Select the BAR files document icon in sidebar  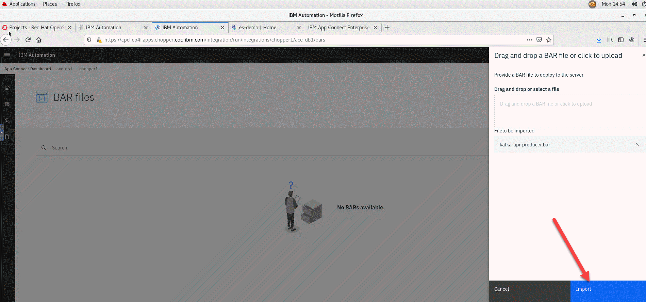tap(7, 137)
